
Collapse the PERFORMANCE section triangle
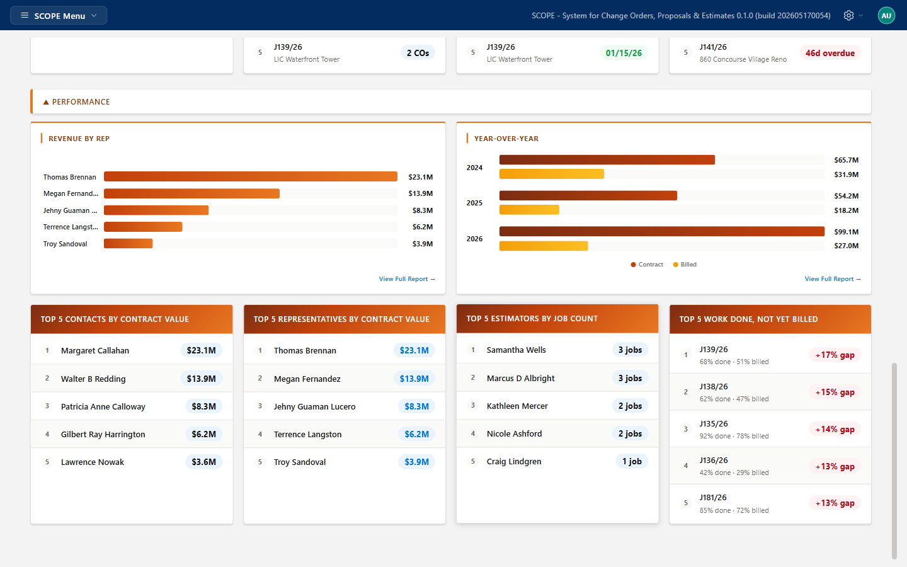(46, 102)
